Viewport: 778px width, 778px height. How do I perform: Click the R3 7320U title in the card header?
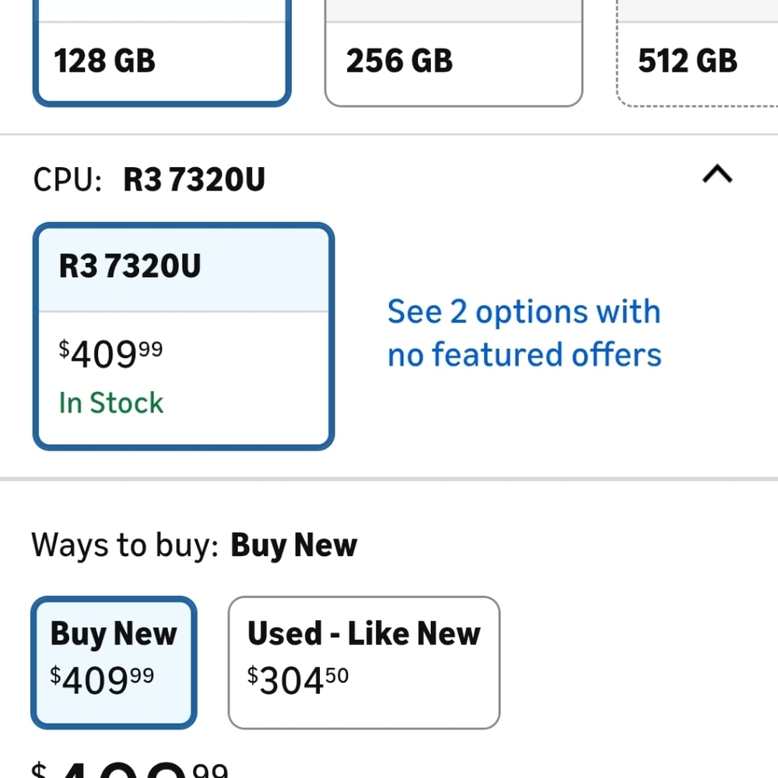coord(130,267)
